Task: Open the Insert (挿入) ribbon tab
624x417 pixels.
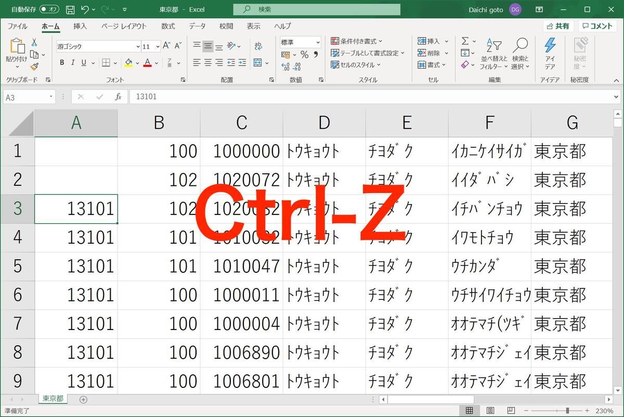Action: point(80,26)
